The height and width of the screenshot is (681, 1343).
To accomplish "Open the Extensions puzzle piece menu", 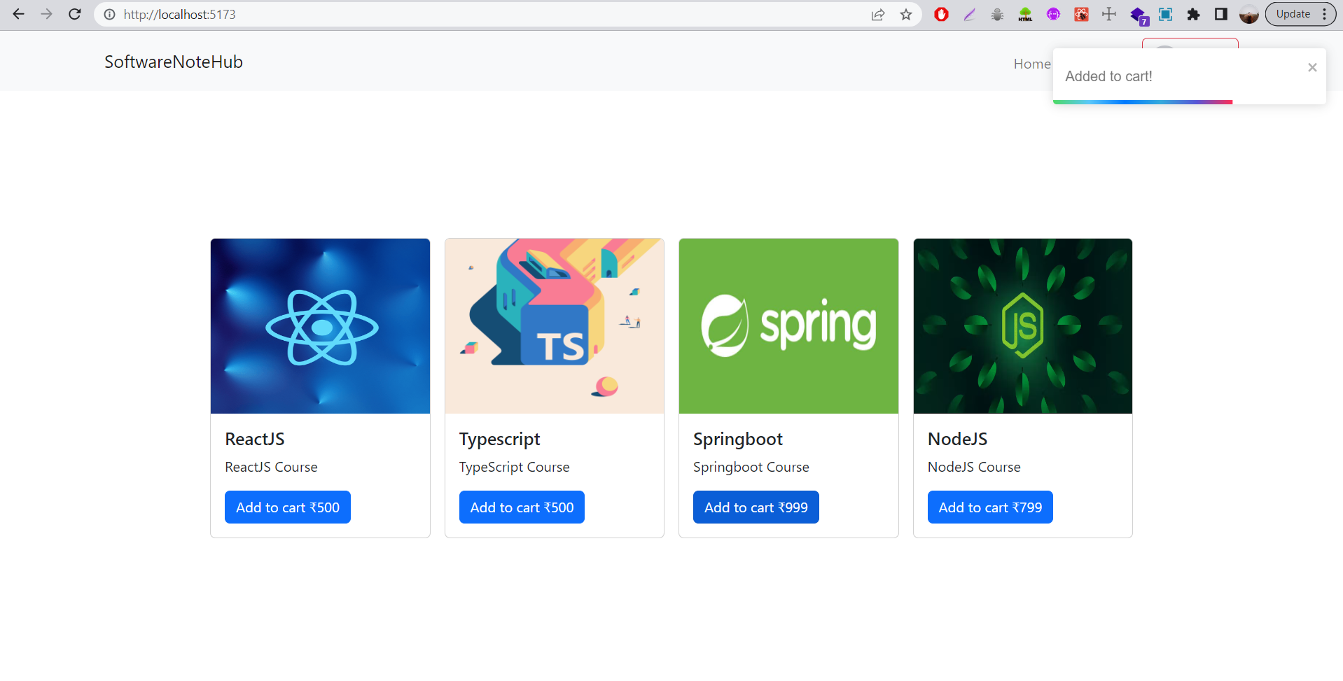I will coord(1193,14).
